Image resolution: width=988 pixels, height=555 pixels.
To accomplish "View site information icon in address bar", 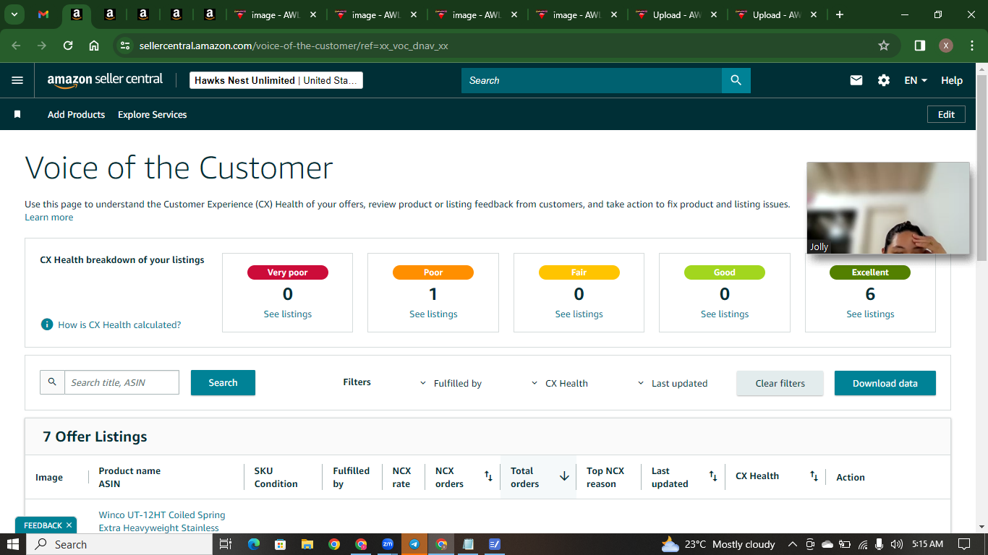I will coord(126,46).
